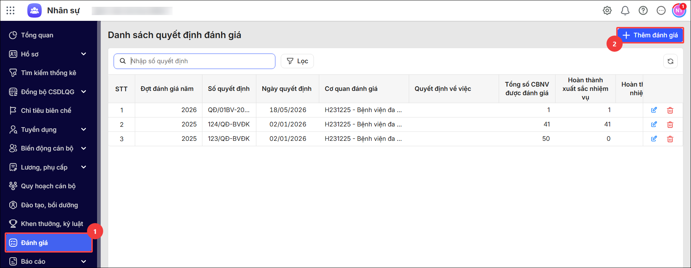Image resolution: width=691 pixels, height=268 pixels.
Task: Click STT column header
Action: [122, 89]
